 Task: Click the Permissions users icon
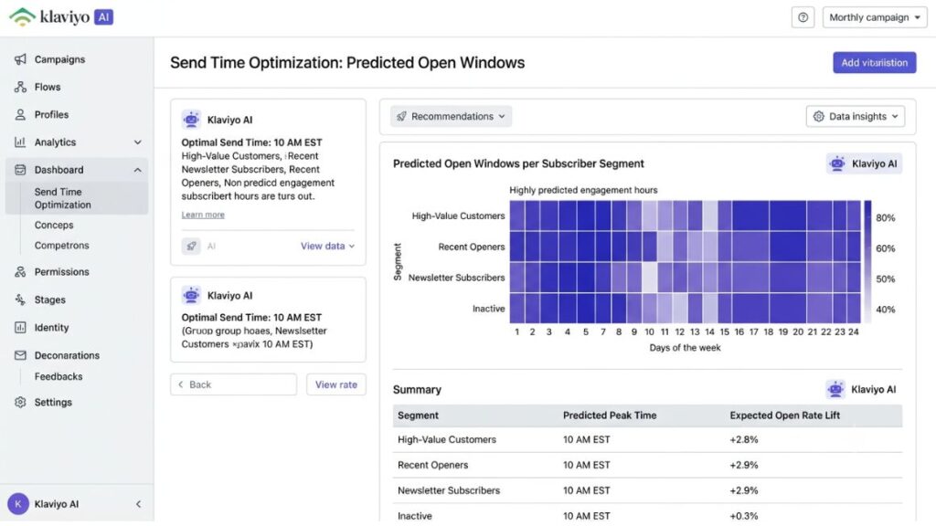(x=20, y=272)
